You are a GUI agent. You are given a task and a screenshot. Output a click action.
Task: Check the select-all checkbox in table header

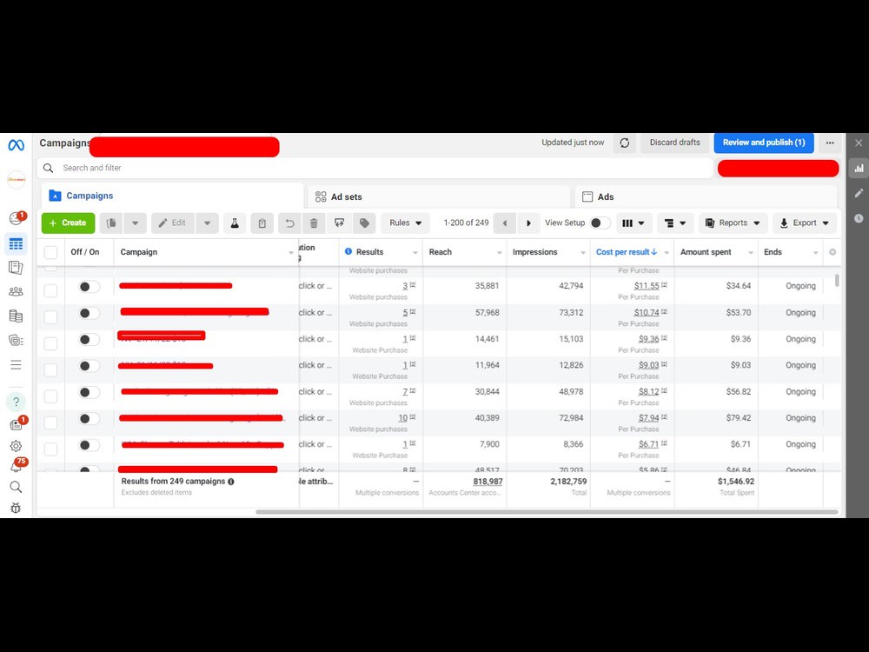(x=50, y=252)
